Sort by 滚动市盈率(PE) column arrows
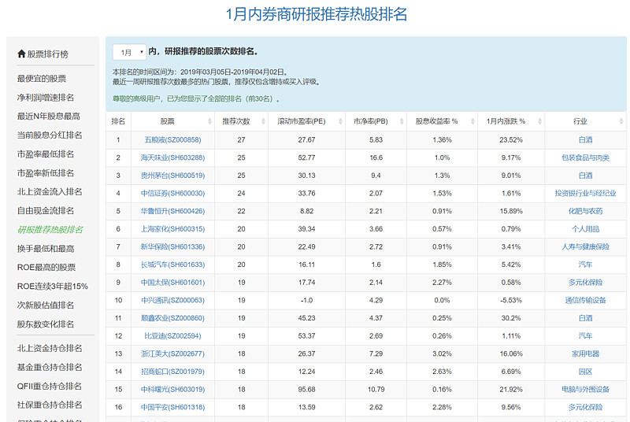This screenshot has height=422, width=630. coord(340,121)
